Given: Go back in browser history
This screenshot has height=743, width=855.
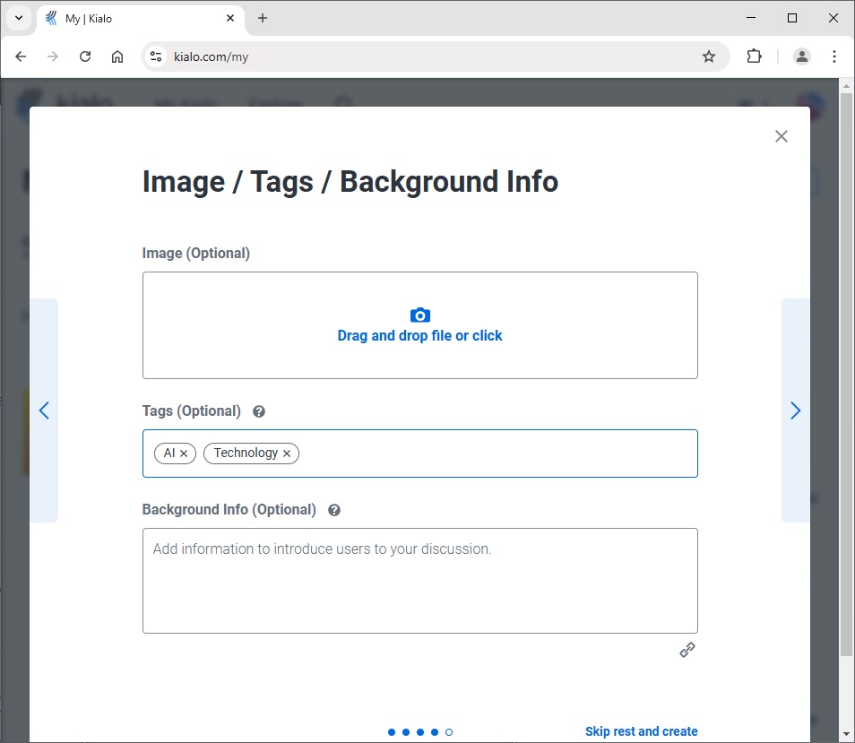Looking at the screenshot, I should coord(21,56).
